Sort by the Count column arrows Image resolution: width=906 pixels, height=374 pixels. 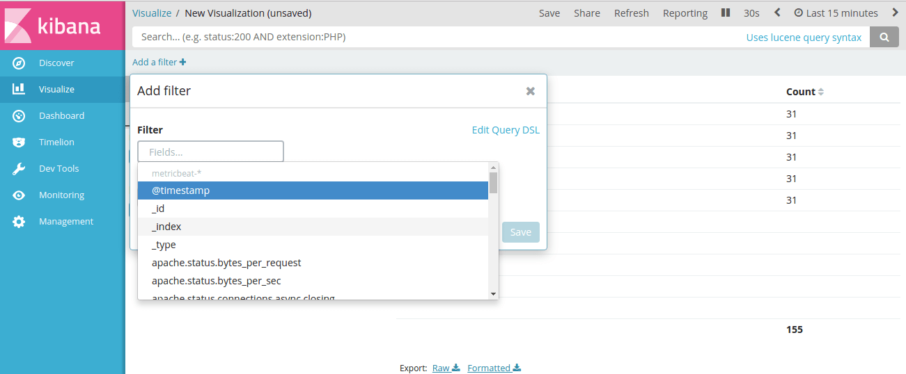tap(820, 92)
